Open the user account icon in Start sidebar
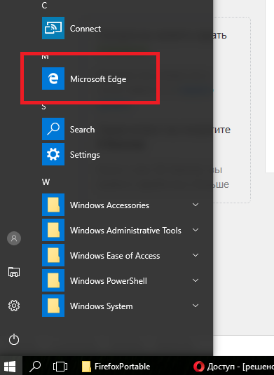This screenshot has width=274, height=375. coord(14,238)
